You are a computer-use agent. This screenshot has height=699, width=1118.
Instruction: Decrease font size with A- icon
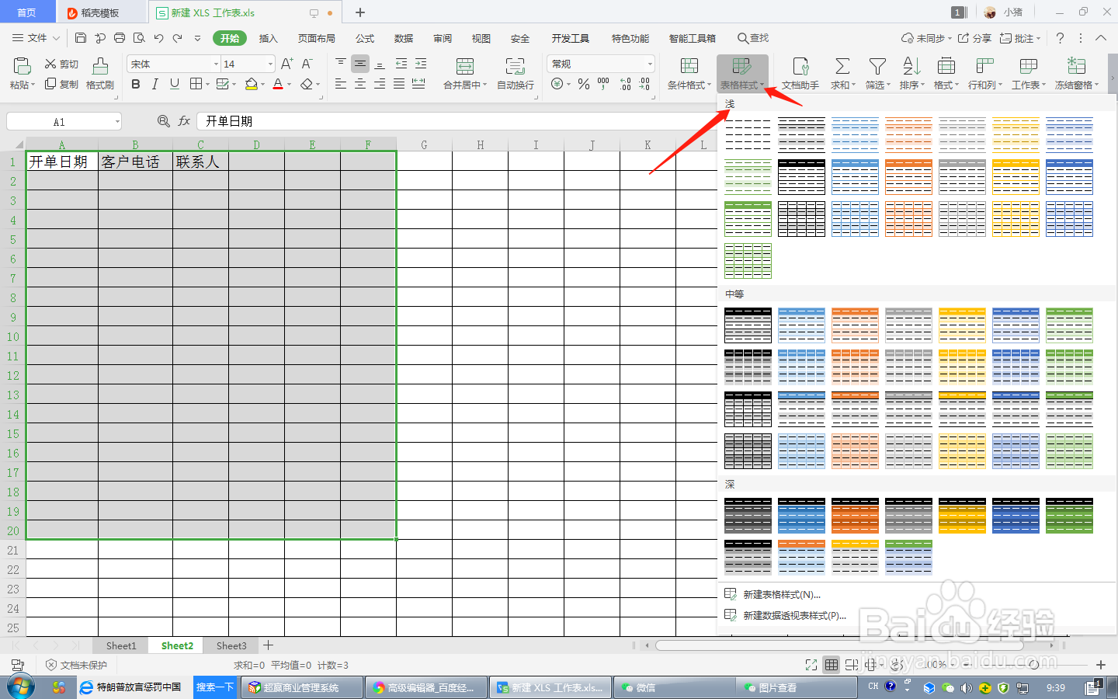[307, 64]
